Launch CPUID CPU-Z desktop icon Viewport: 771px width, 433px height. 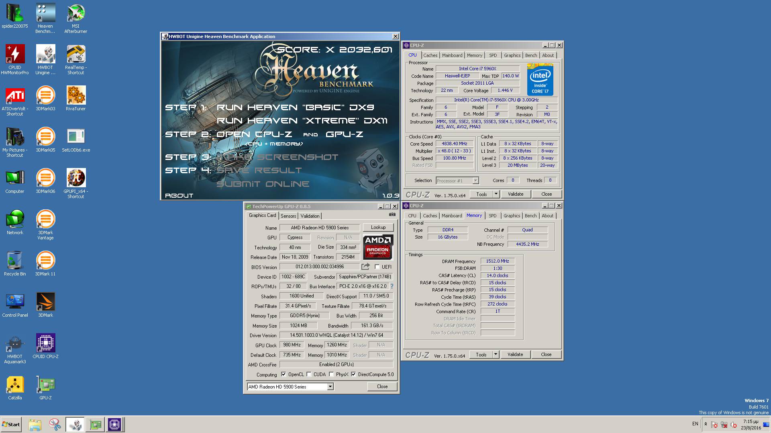[45, 346]
